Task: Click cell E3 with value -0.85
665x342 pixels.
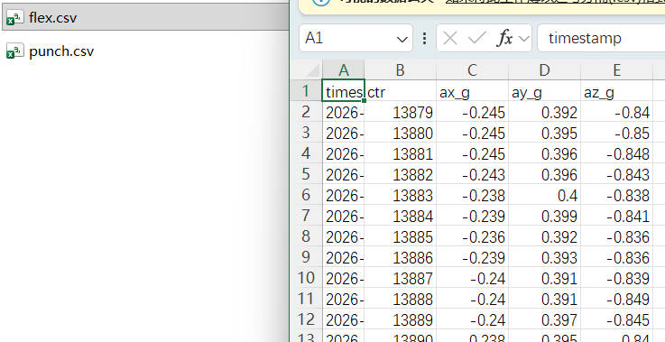Action: pos(616,133)
